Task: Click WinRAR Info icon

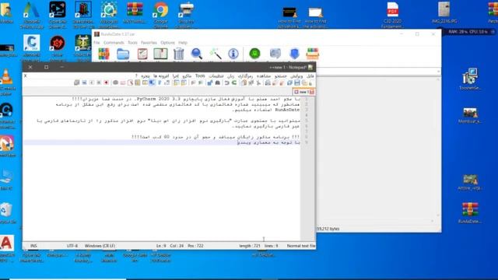Action: 233,54
